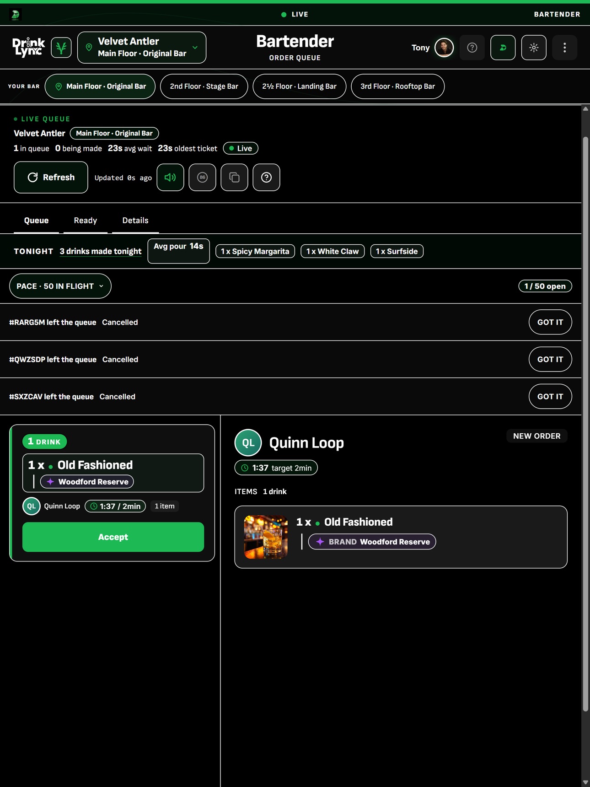This screenshot has width=590, height=787.
Task: Click the 1:37 / 2min timer in order card
Action: tap(115, 506)
